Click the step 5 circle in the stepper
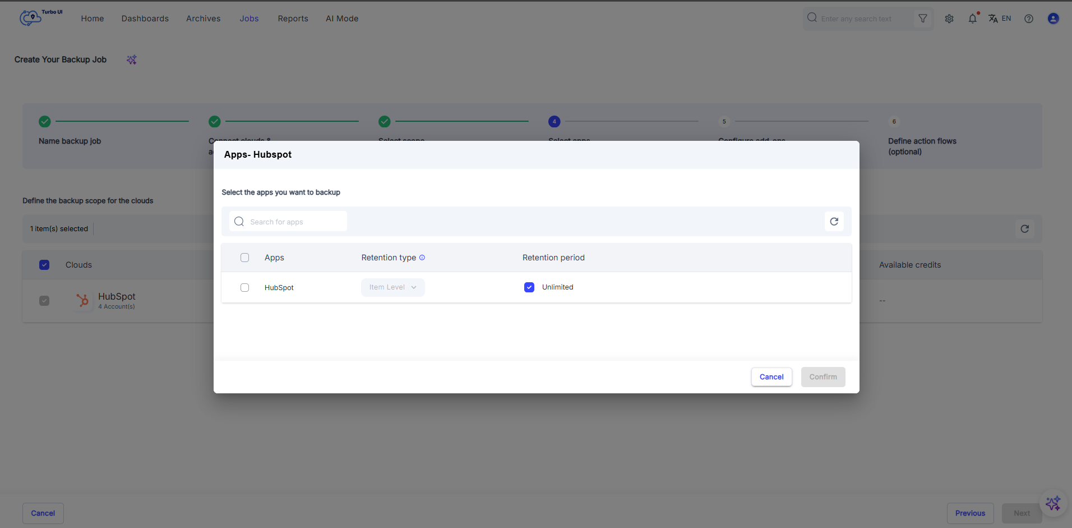Image resolution: width=1072 pixels, height=528 pixels. tap(724, 121)
